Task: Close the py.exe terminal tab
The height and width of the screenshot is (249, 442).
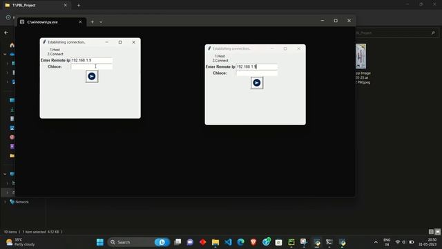Action: 80,21
